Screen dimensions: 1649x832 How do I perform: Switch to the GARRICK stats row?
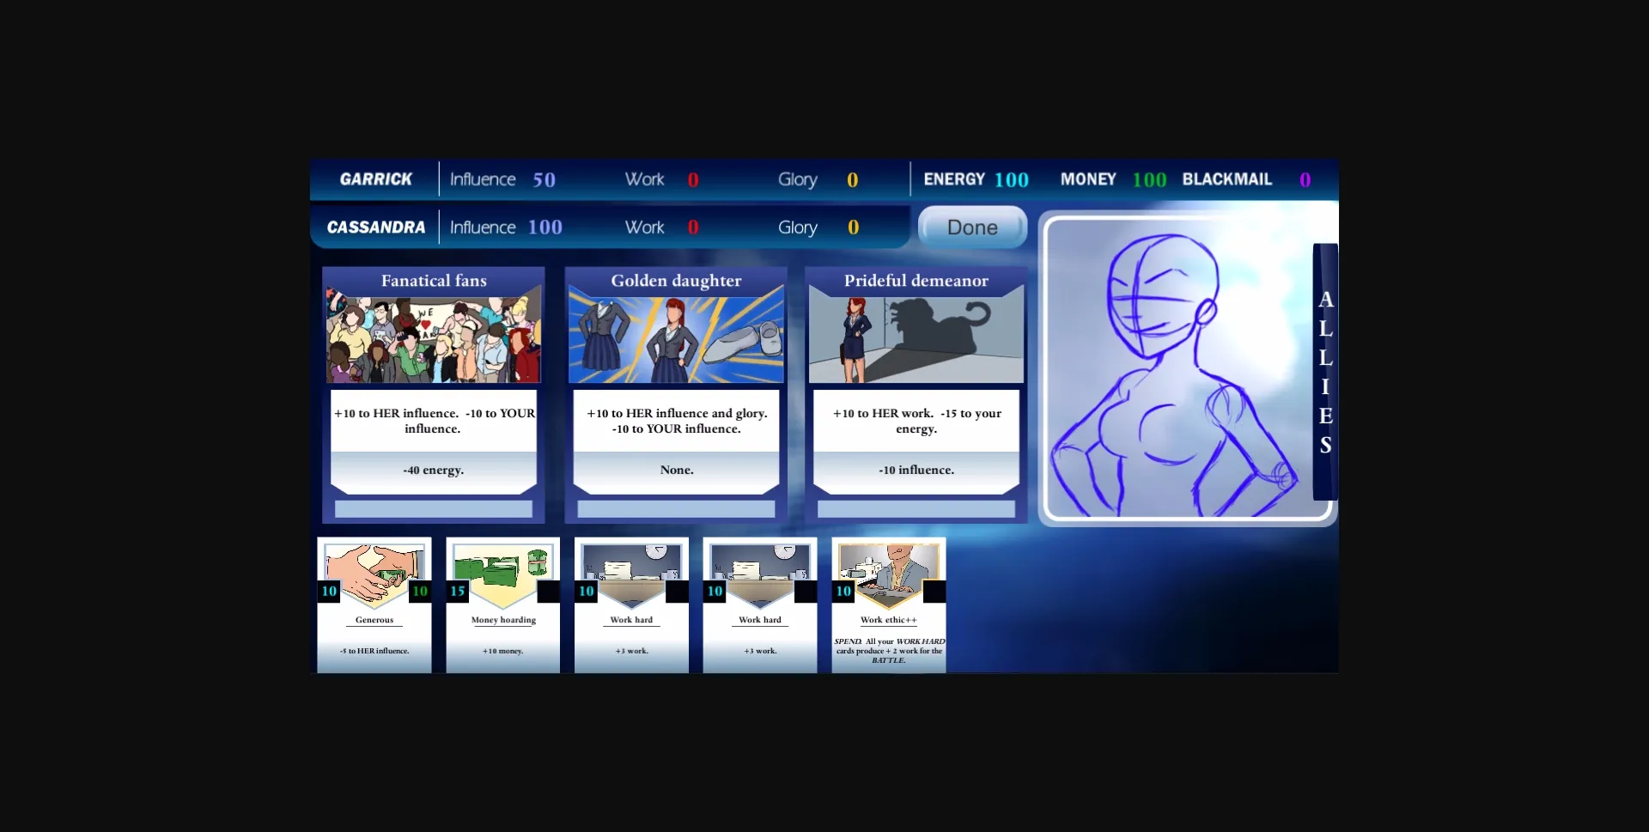[375, 179]
